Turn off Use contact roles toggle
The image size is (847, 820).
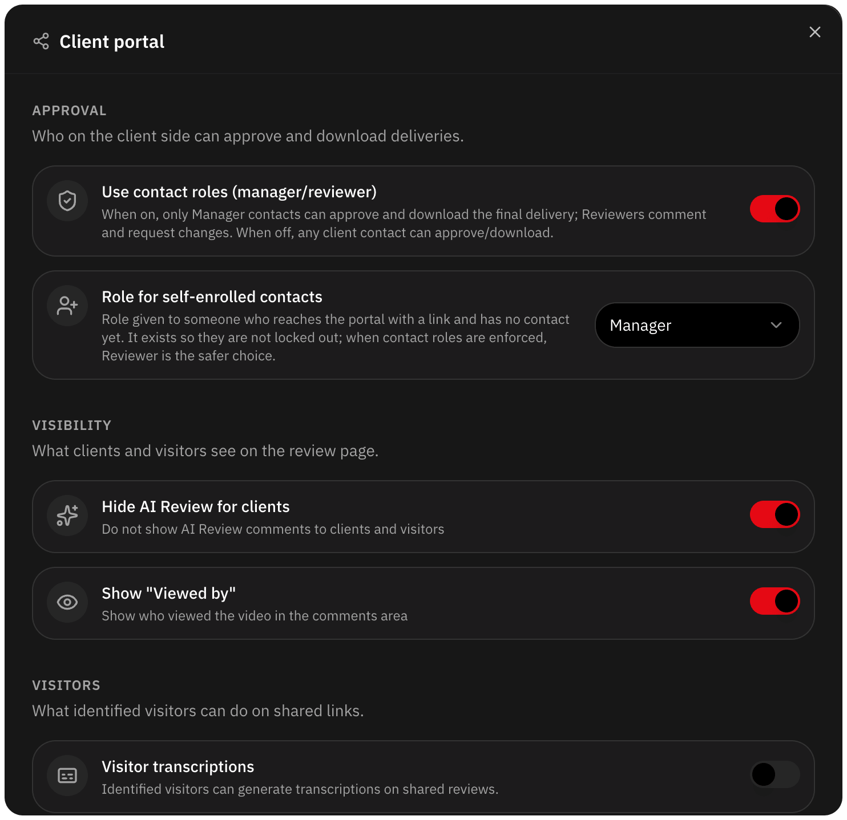(775, 209)
